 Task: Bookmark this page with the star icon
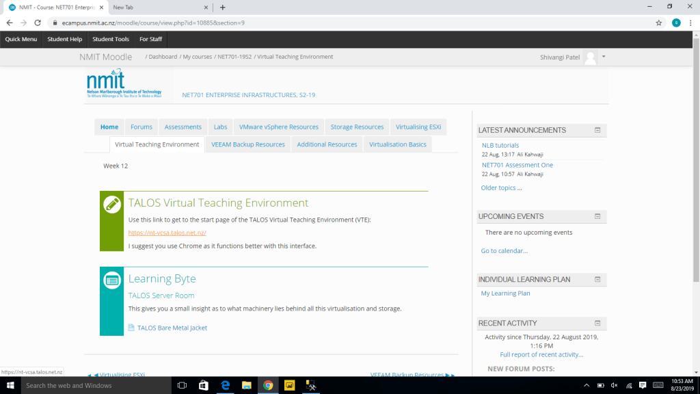[x=658, y=23]
